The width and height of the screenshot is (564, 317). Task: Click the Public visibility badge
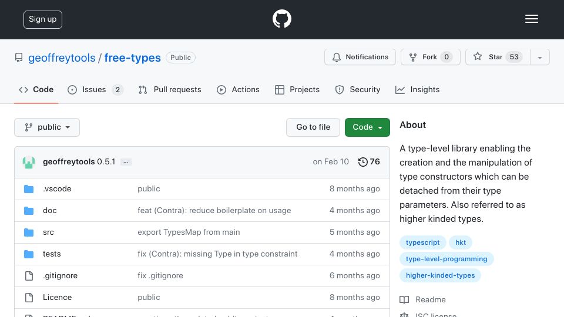click(x=180, y=58)
